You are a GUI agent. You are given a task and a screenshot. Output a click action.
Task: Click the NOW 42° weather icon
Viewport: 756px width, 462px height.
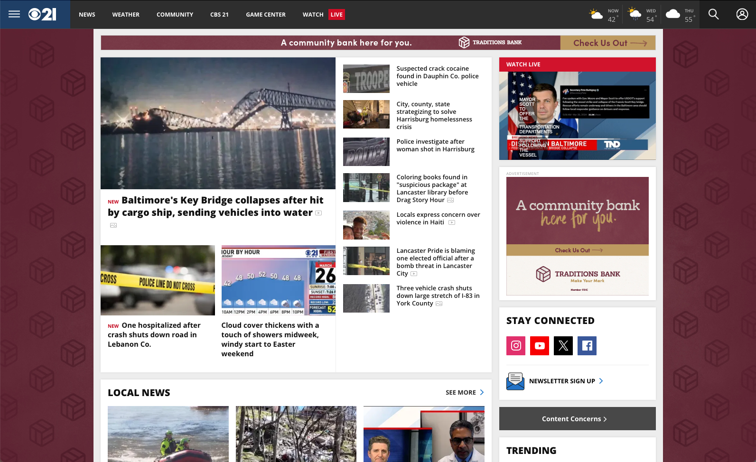point(596,14)
